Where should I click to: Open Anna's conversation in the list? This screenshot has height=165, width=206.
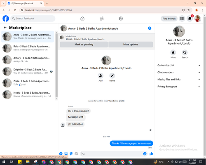pos(28,36)
